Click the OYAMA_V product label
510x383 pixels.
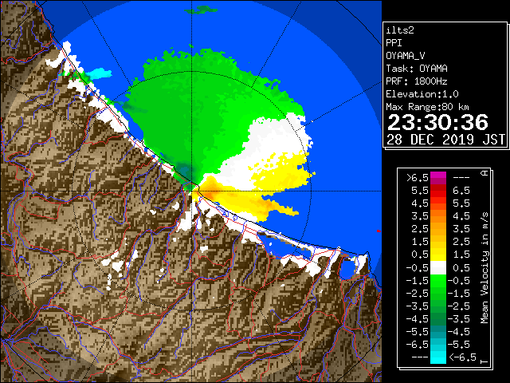pyautogui.click(x=406, y=56)
